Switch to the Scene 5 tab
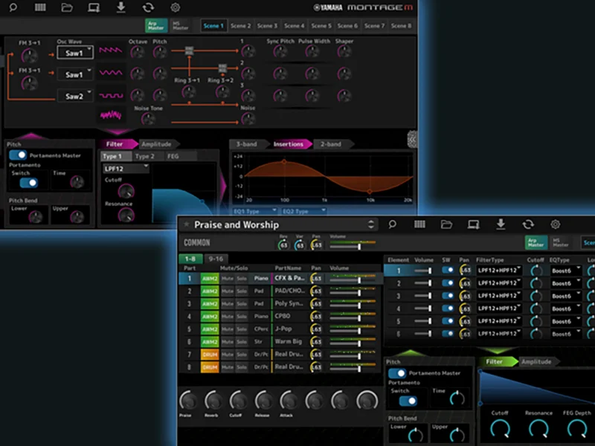 [x=321, y=25]
